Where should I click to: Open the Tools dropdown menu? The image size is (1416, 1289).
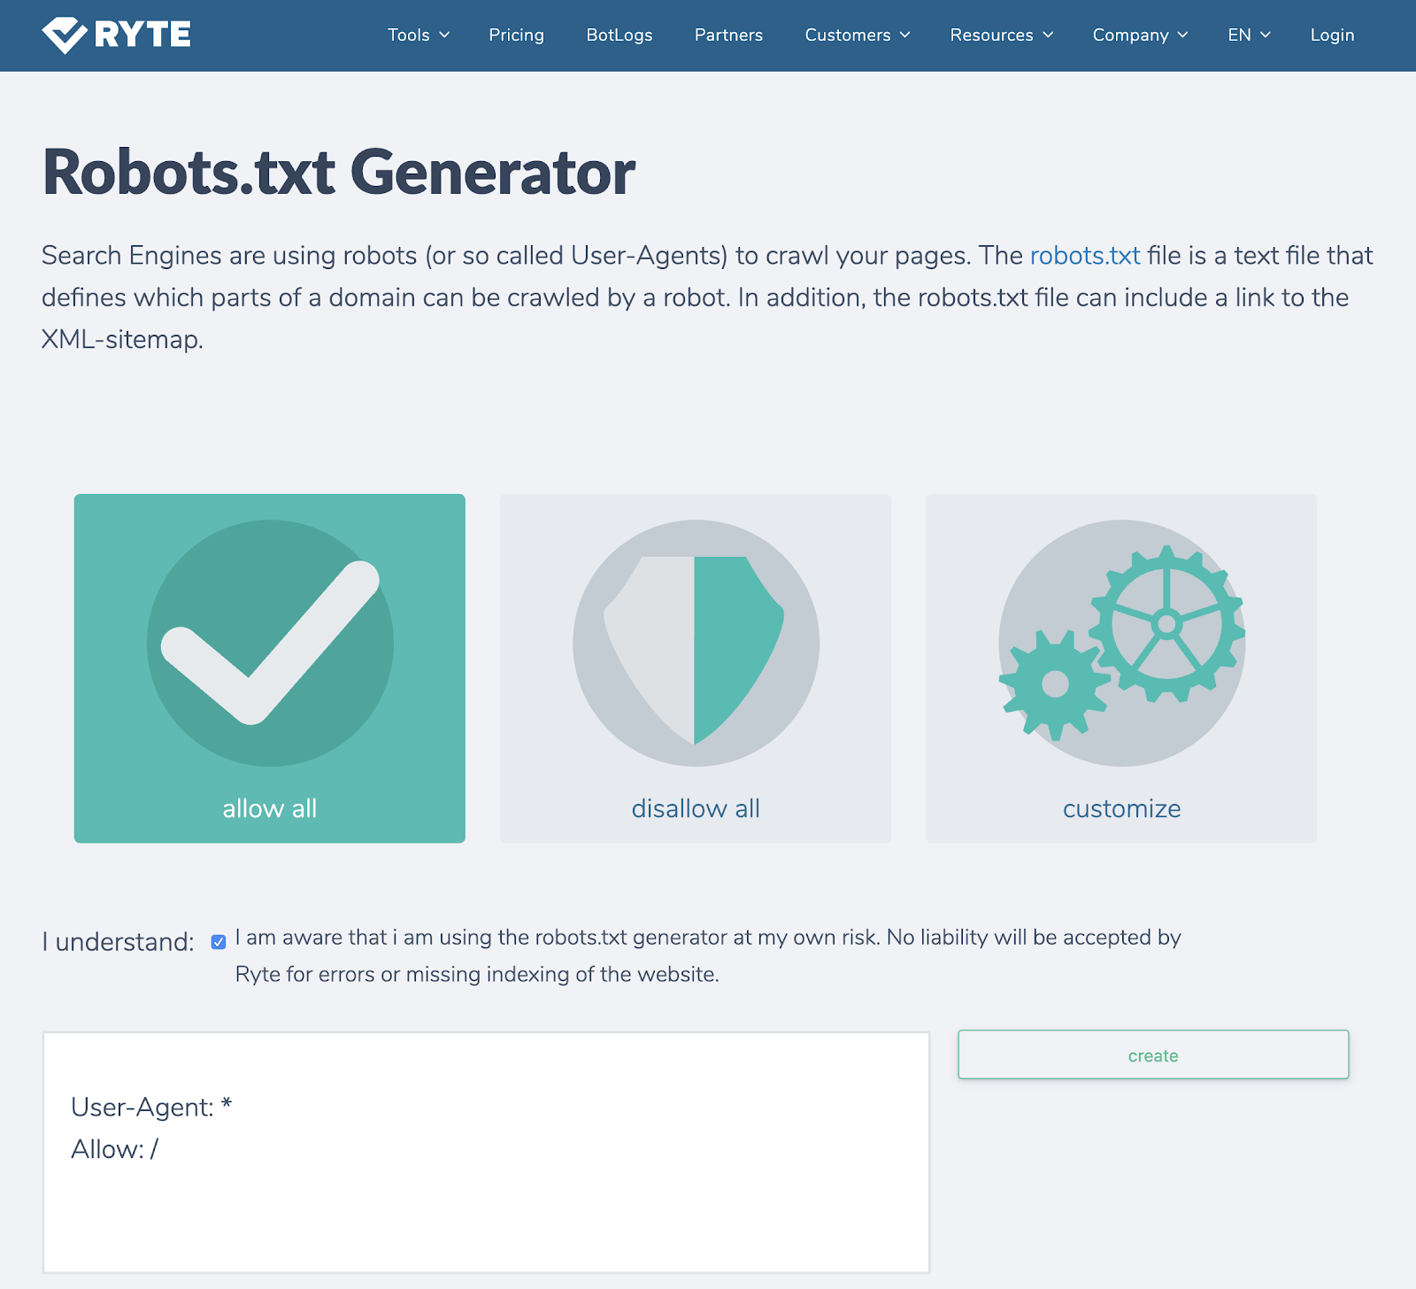point(418,35)
